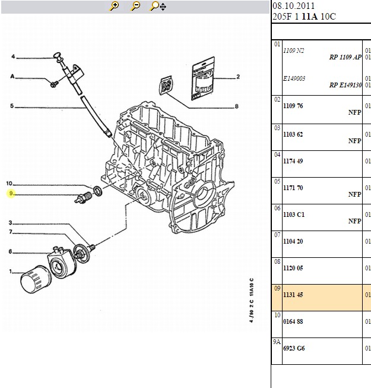Click the NFP label in row 03

point(355,141)
